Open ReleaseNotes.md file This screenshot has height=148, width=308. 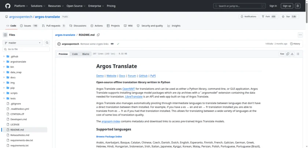pos(20,135)
